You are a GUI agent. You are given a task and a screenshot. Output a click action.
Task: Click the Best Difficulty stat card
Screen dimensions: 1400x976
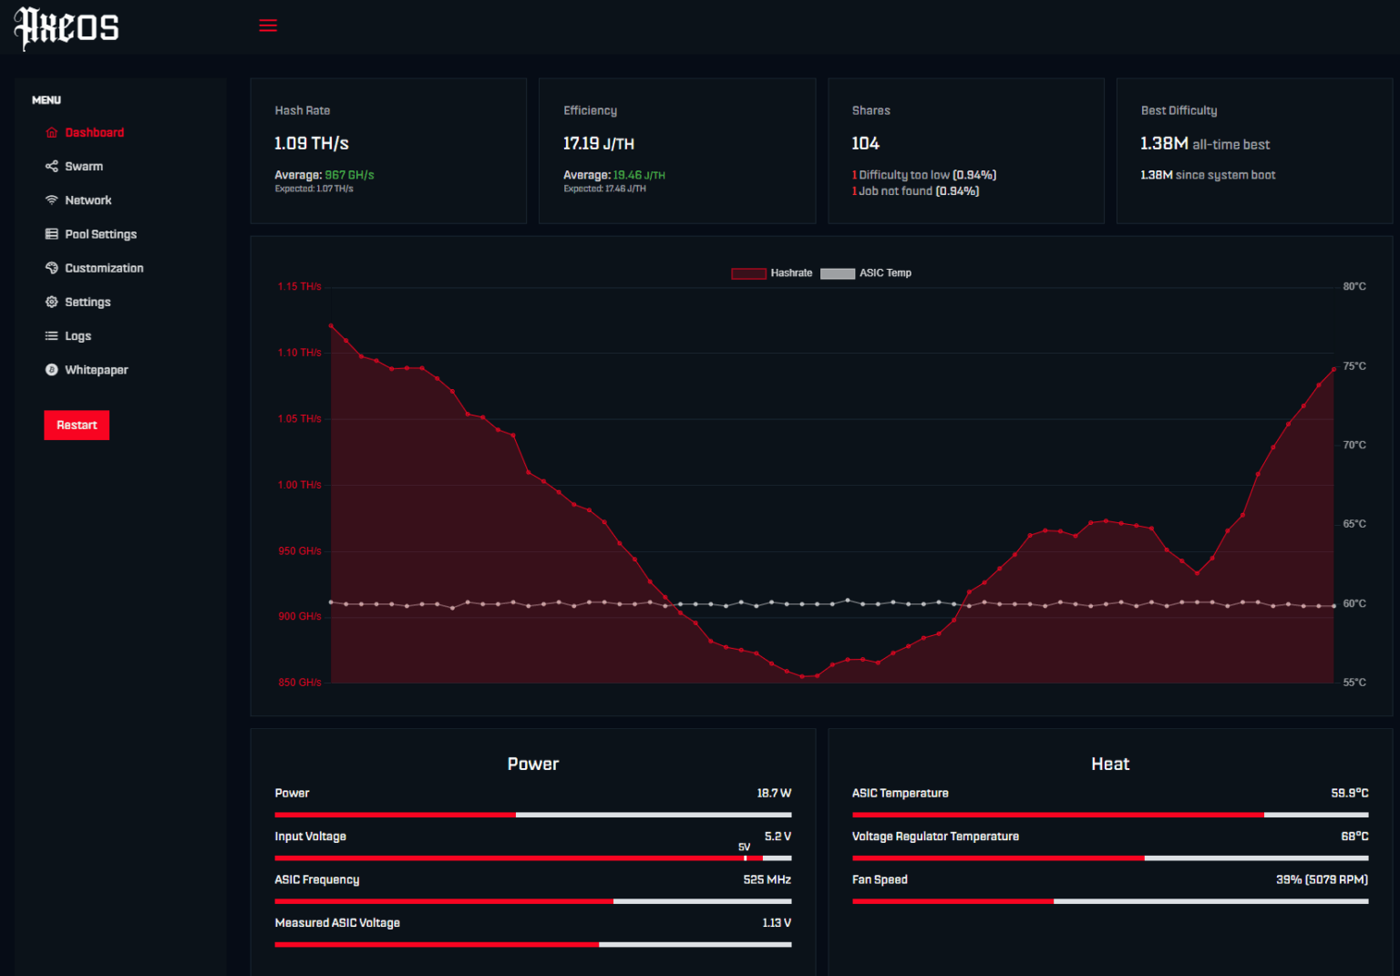(1255, 150)
